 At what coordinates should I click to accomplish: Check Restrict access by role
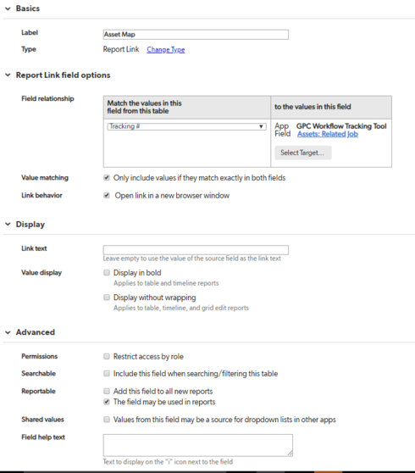point(107,356)
